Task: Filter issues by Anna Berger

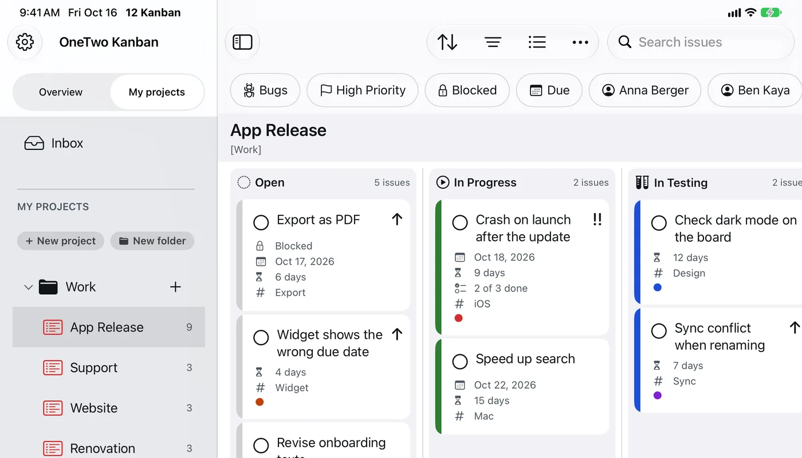Action: [x=645, y=90]
